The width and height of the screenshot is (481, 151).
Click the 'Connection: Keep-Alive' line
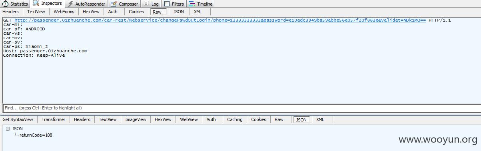click(x=34, y=55)
